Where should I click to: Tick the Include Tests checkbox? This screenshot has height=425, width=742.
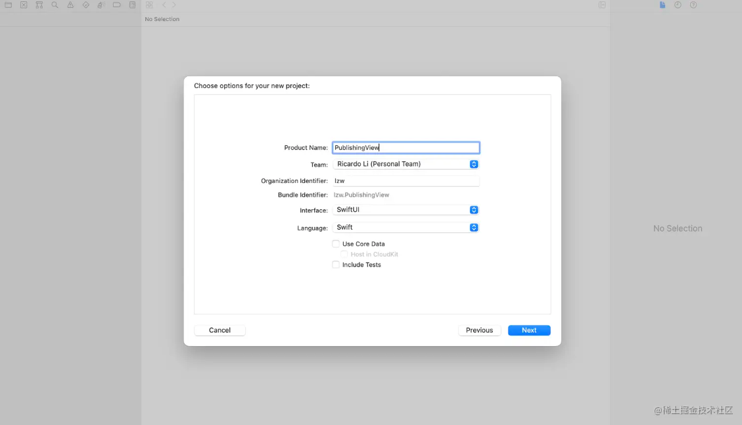336,265
